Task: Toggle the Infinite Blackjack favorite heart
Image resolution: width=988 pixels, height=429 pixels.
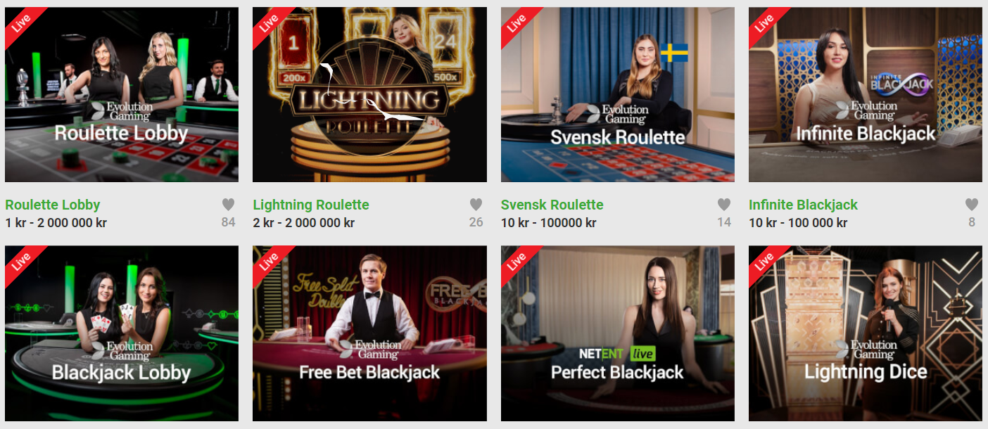Action: pos(972,205)
